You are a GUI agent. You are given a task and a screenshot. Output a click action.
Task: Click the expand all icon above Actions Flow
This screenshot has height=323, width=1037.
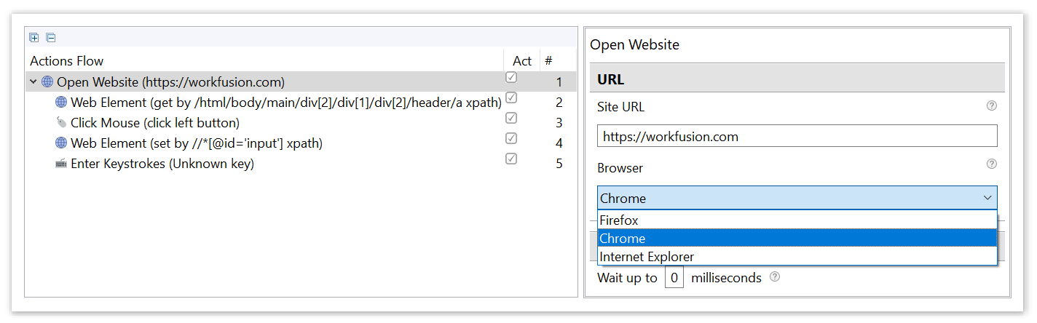point(33,38)
